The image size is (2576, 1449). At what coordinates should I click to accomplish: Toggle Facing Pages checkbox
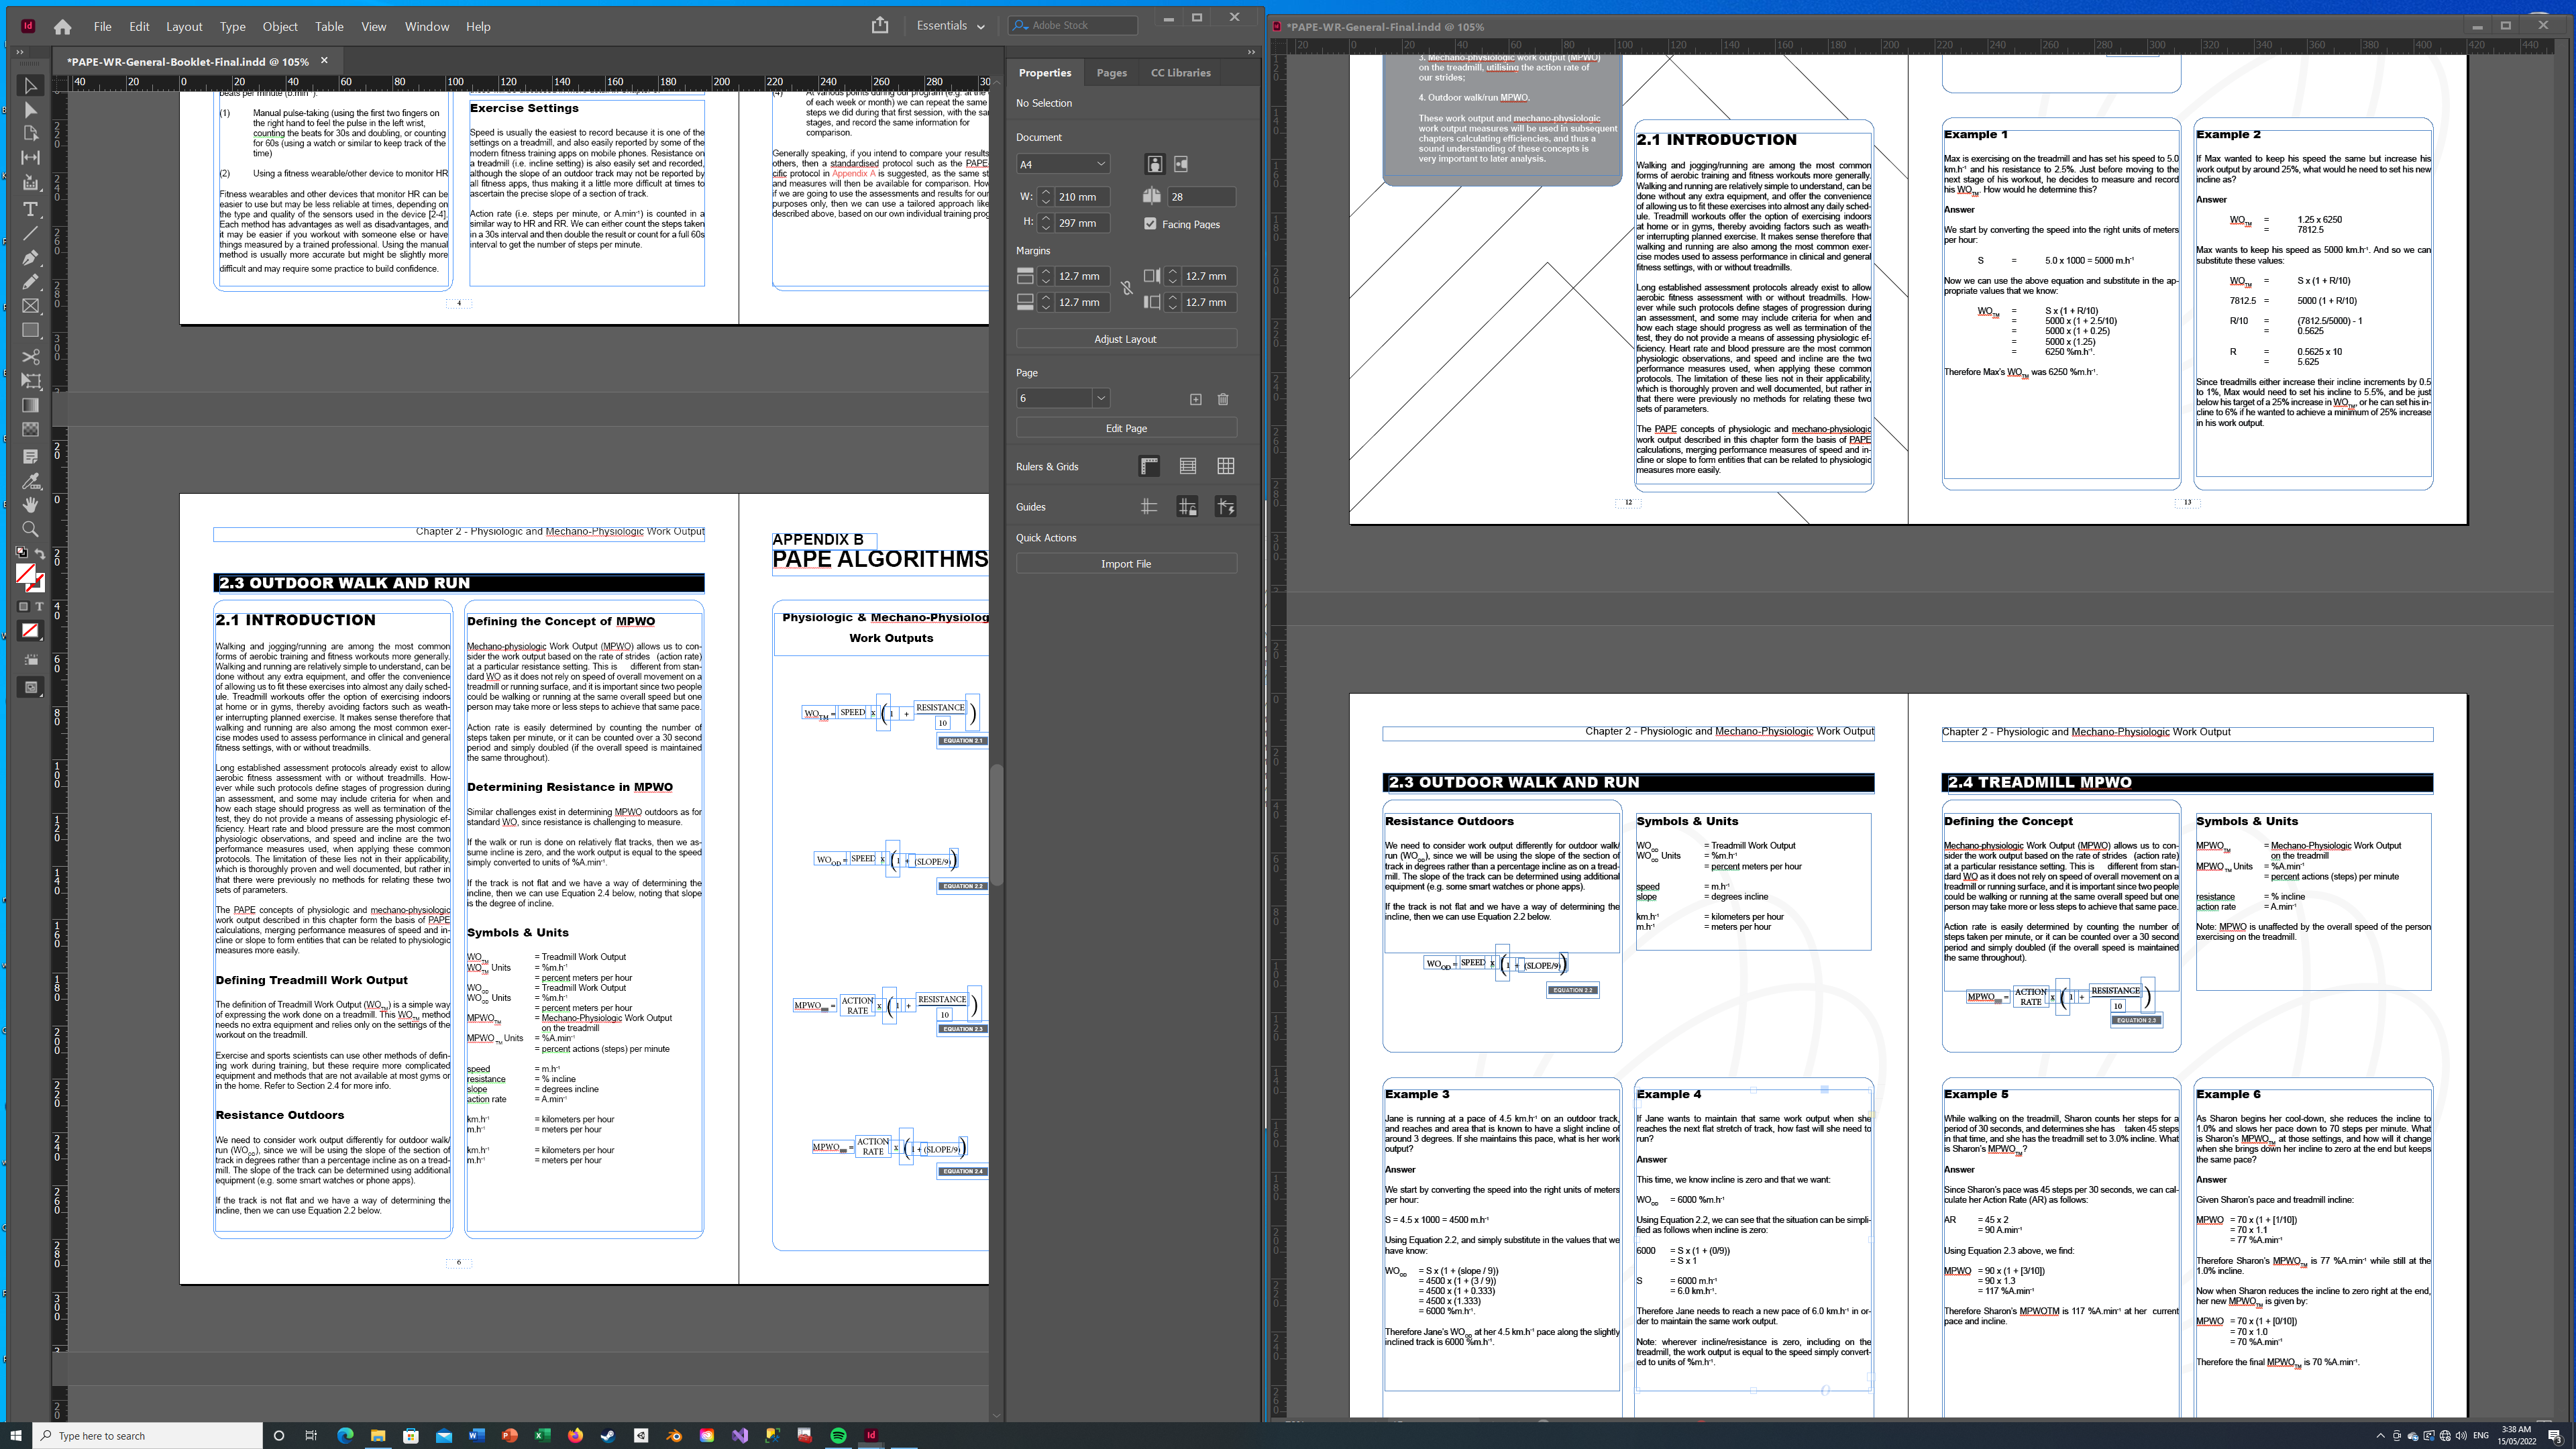tap(1150, 224)
